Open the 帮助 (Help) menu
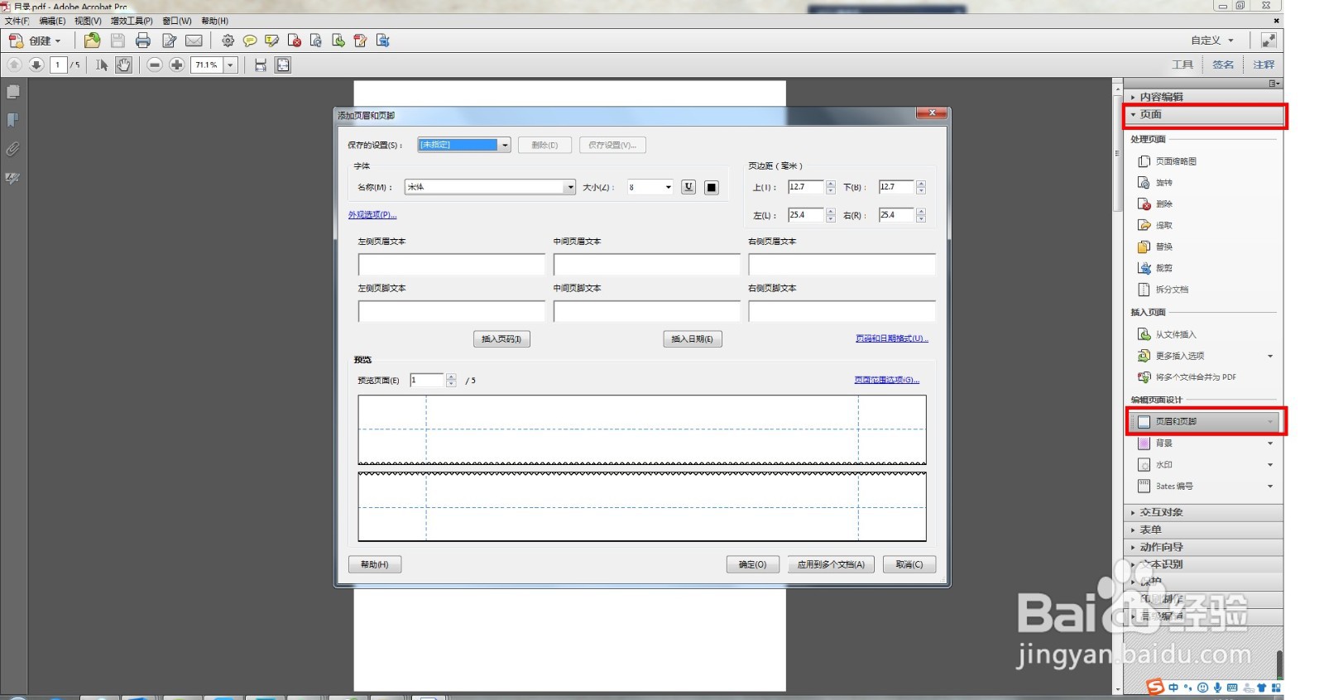Image resolution: width=1324 pixels, height=700 pixels. coord(214,21)
